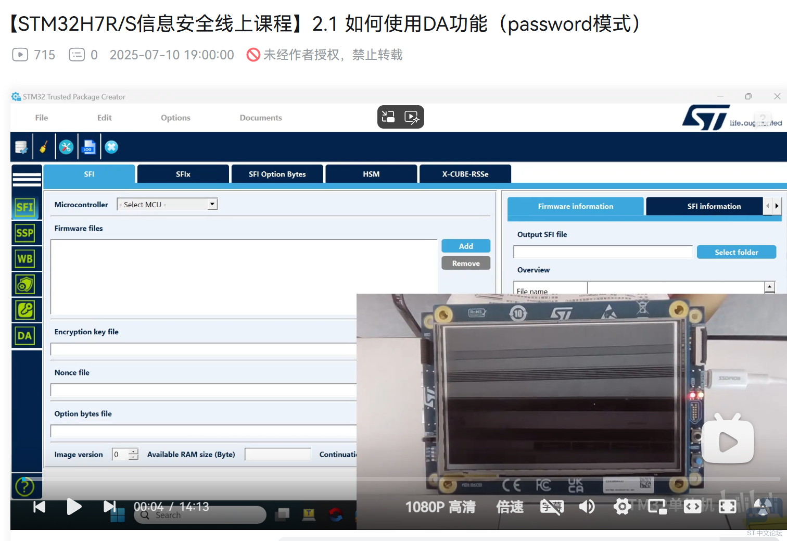787x541 pixels.
Task: Go to the previous video
Action: [40, 507]
